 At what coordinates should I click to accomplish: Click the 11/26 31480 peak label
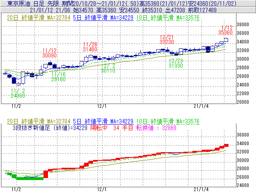[x=90, y=47]
